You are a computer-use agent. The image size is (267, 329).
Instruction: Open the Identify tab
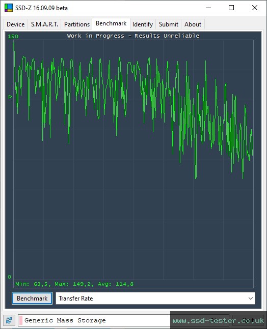pyautogui.click(x=143, y=24)
